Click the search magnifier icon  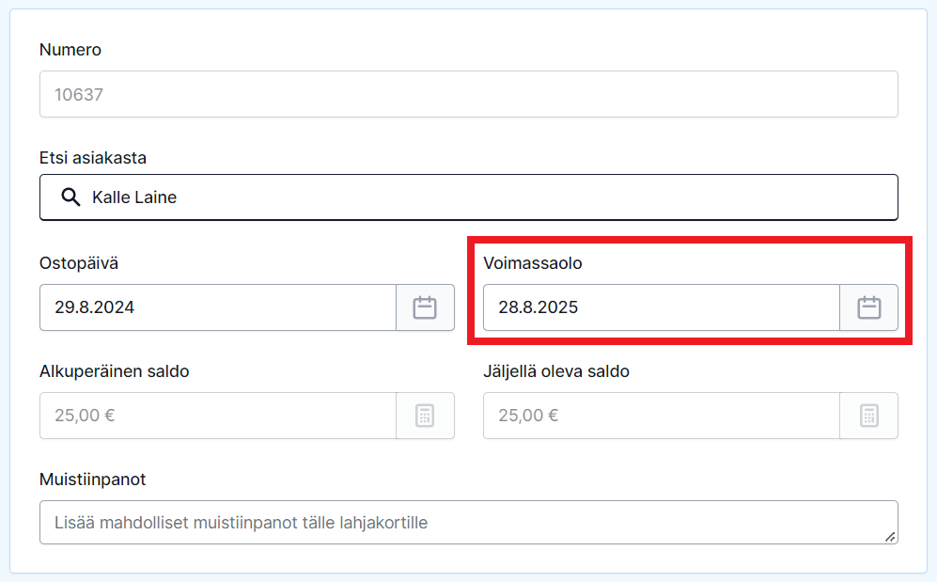[x=70, y=197]
